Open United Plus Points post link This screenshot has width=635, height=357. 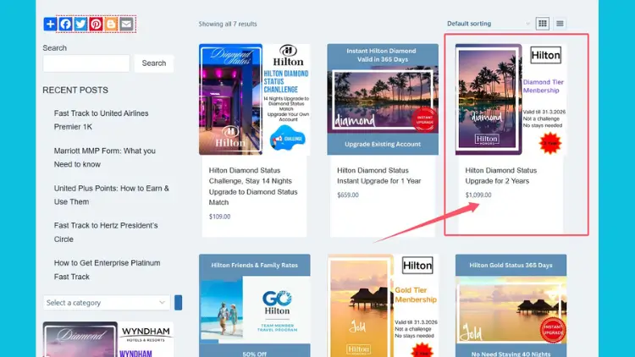(112, 195)
